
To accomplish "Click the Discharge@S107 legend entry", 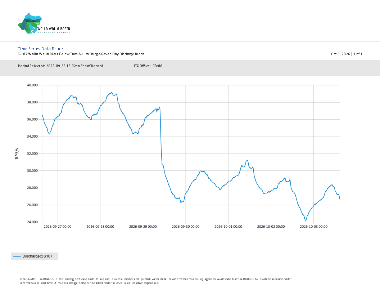I will pos(34,256).
